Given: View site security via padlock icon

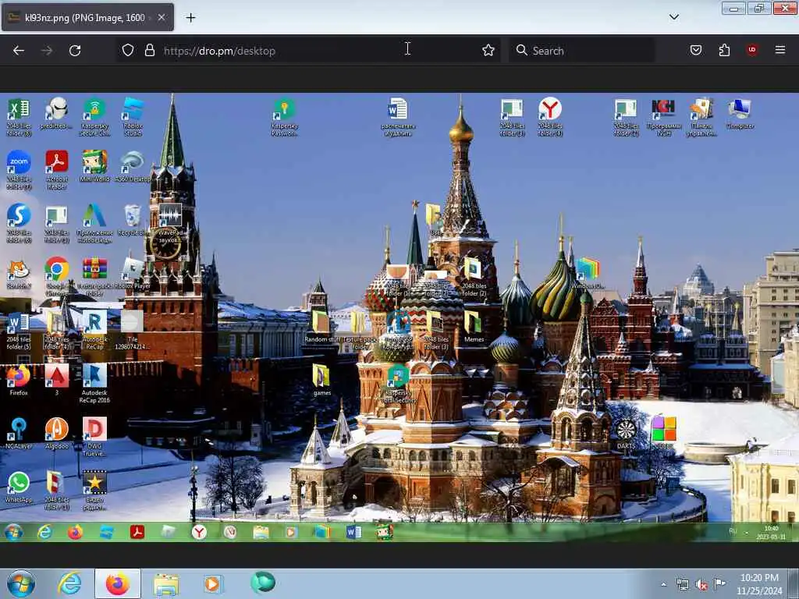Looking at the screenshot, I should click(x=149, y=51).
